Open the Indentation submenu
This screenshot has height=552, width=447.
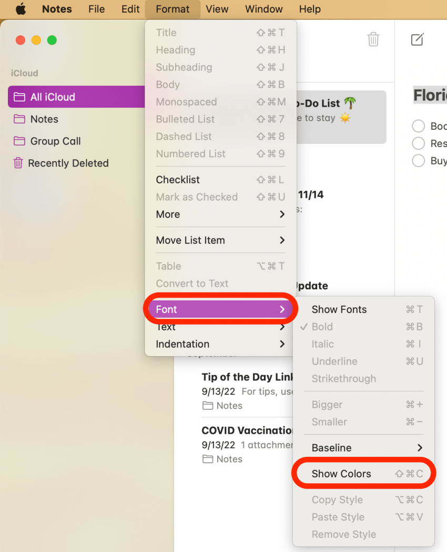[182, 344]
